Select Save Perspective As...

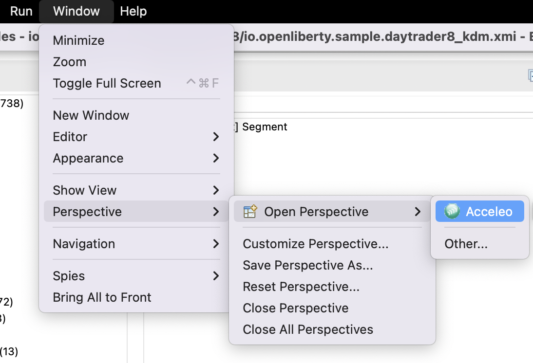(307, 265)
